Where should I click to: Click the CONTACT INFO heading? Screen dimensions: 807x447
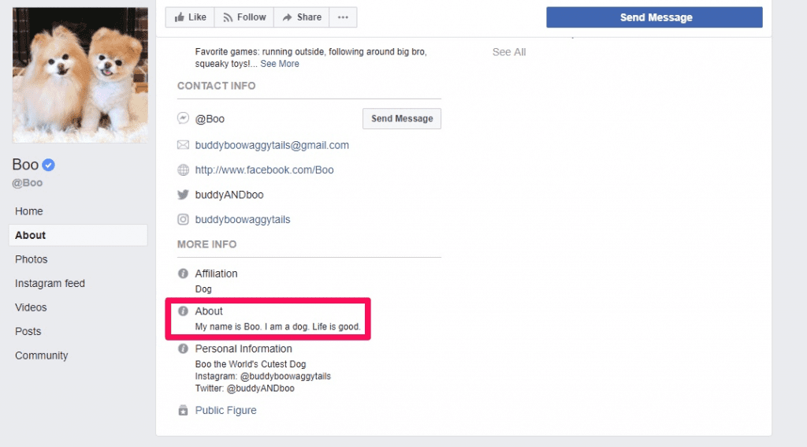pyautogui.click(x=216, y=86)
